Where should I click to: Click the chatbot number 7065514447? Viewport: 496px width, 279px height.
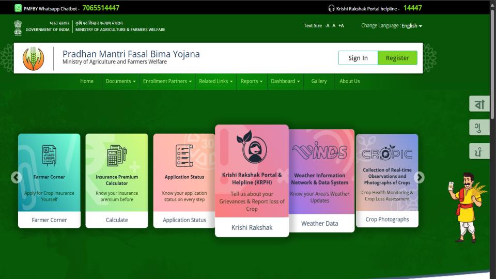[101, 8]
